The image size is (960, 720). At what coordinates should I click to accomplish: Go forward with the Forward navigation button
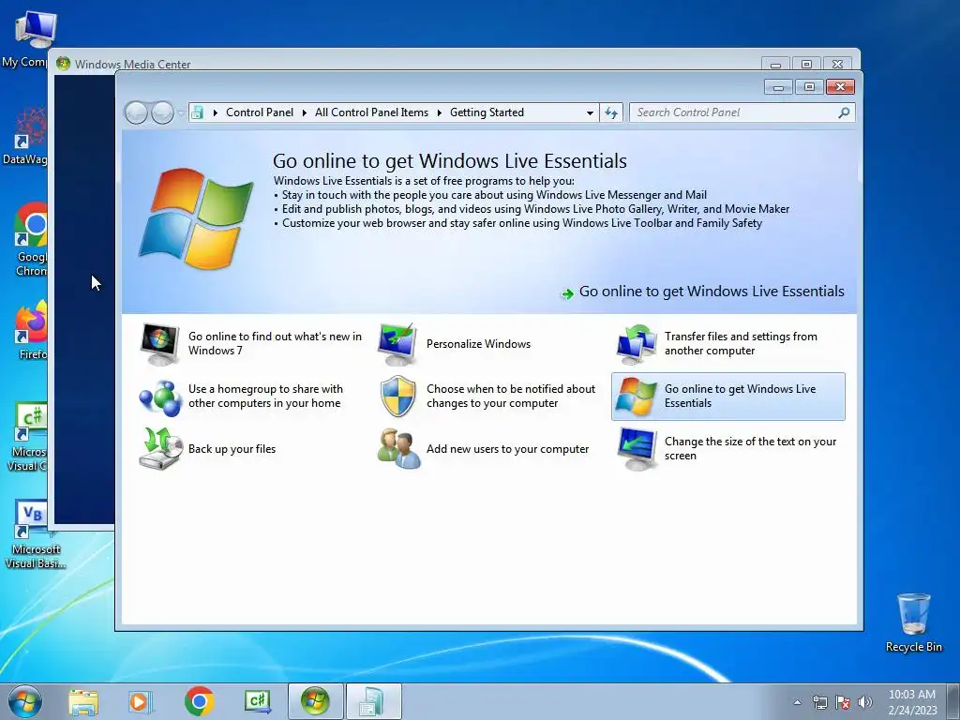(162, 112)
